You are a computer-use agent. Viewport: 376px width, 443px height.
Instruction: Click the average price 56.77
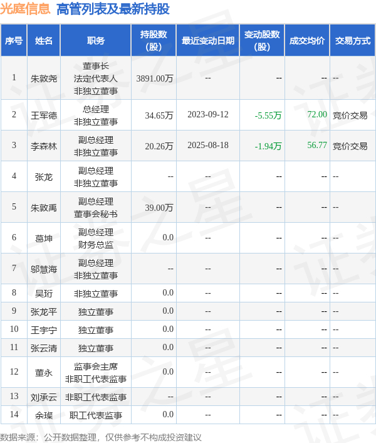point(317,145)
